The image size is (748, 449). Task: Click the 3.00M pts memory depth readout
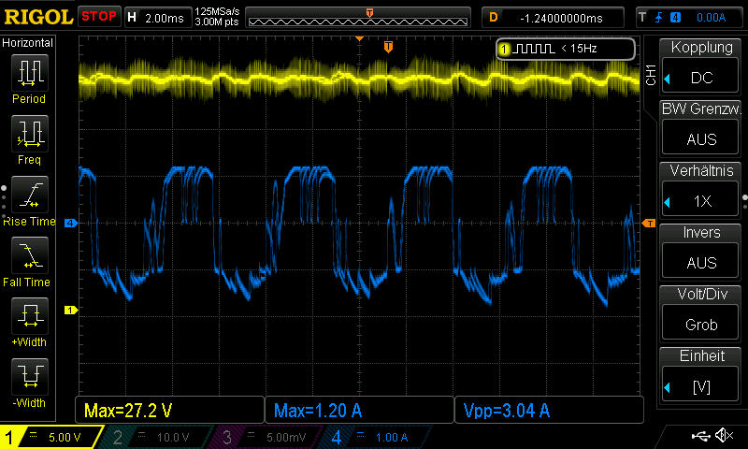click(217, 22)
